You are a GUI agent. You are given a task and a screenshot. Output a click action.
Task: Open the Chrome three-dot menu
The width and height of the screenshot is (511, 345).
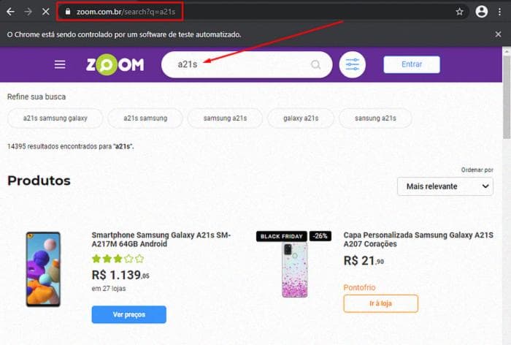tap(499, 12)
